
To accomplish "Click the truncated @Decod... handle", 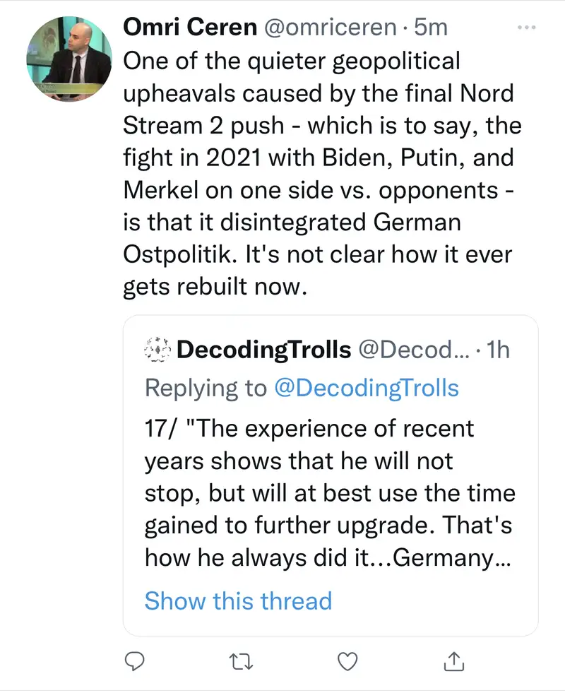I will click(x=410, y=349).
